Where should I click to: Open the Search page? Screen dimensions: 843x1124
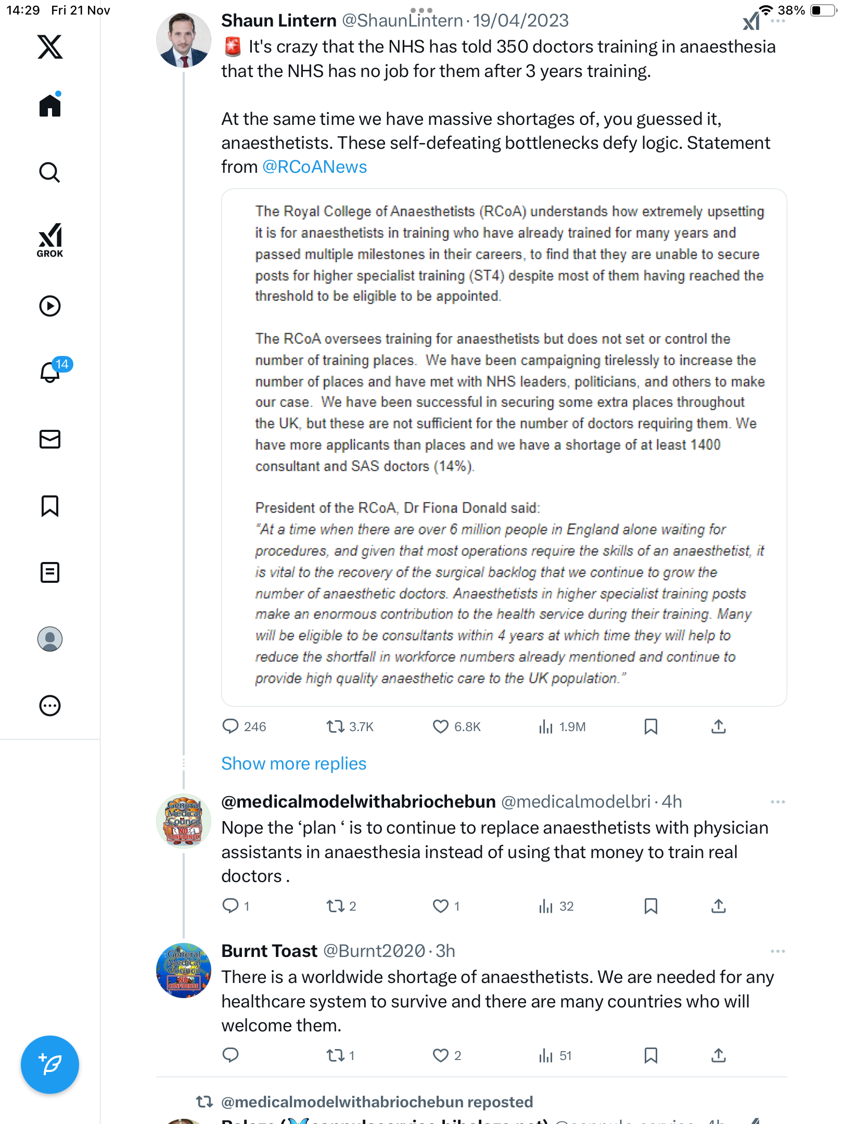coord(50,173)
